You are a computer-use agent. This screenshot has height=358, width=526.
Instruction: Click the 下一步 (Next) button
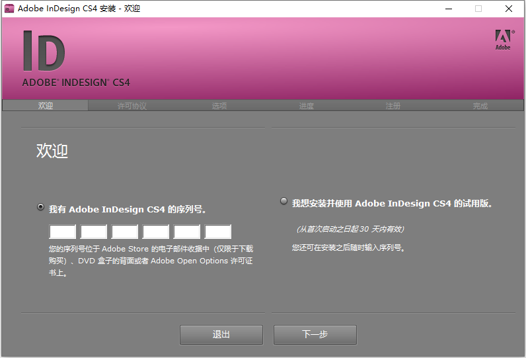(x=315, y=334)
